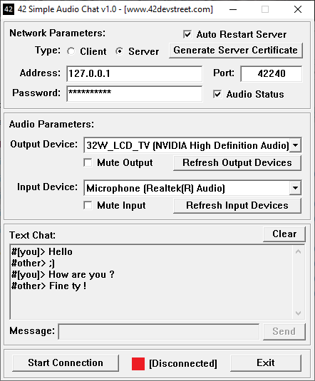This screenshot has width=315, height=381.
Task: Check the Mute Output box
Action: point(88,162)
